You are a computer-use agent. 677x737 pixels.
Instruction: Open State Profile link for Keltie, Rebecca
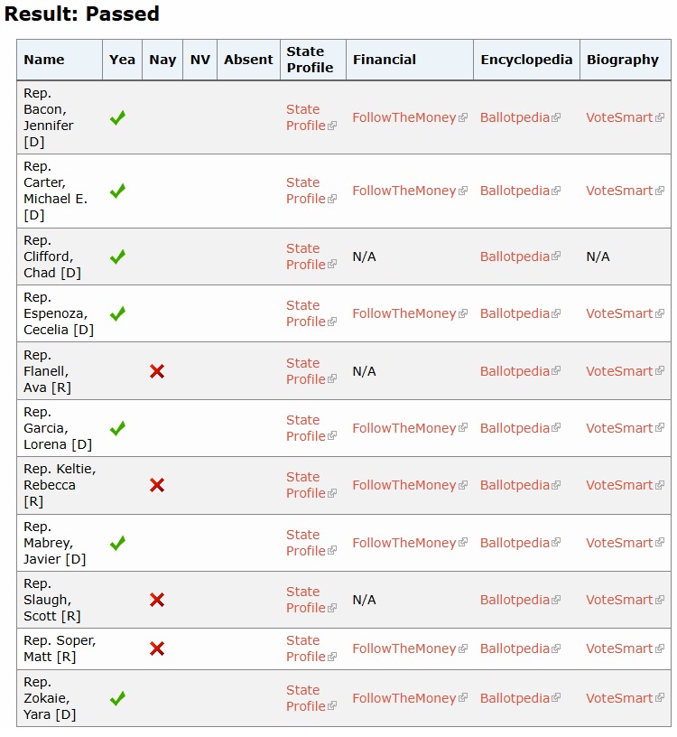point(311,485)
